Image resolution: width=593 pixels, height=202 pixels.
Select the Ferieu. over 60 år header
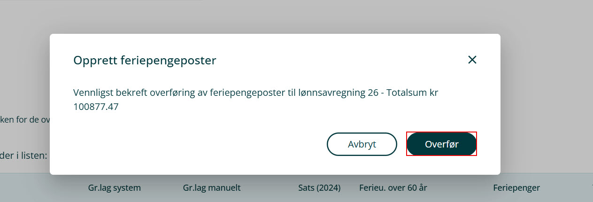(393, 188)
